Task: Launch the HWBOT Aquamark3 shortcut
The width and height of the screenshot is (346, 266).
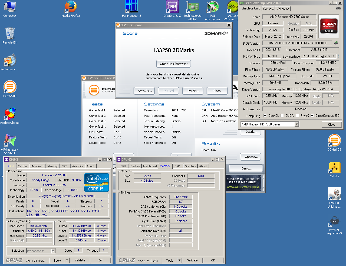Action: pyautogui.click(x=334, y=225)
